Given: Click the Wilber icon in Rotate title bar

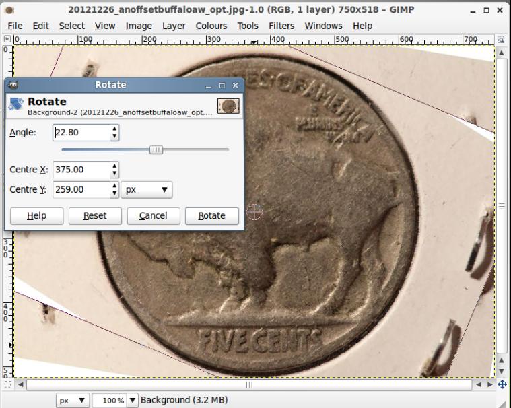Looking at the screenshot, I should [x=13, y=85].
